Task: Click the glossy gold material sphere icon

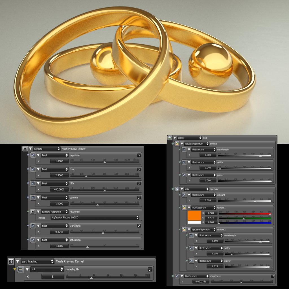Action: coord(170,138)
